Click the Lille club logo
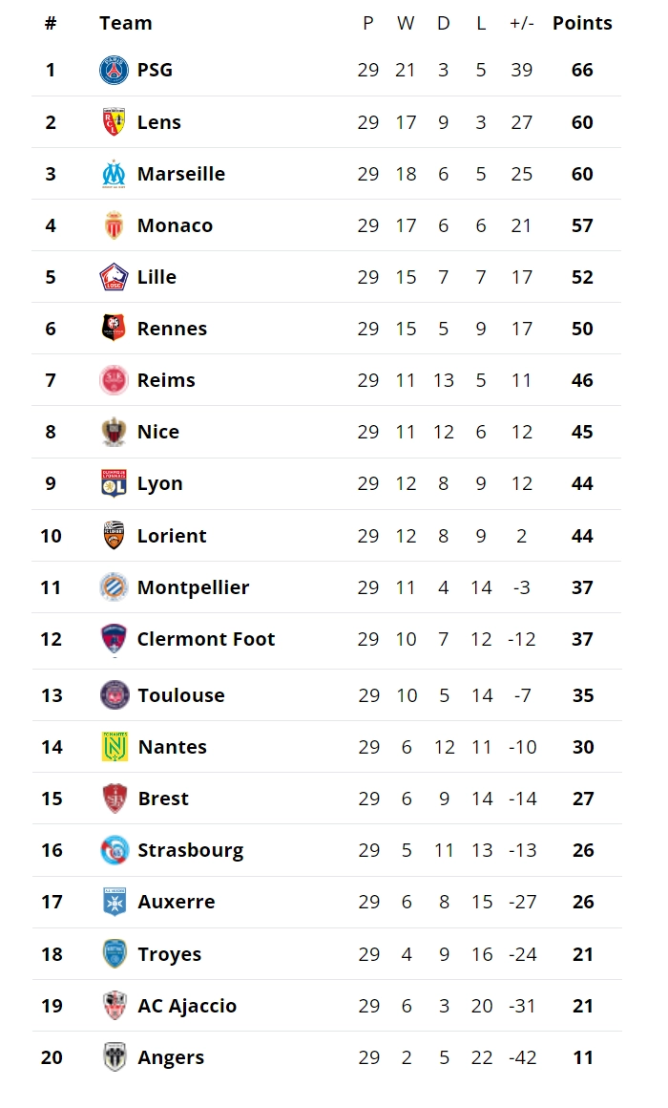 (114, 277)
